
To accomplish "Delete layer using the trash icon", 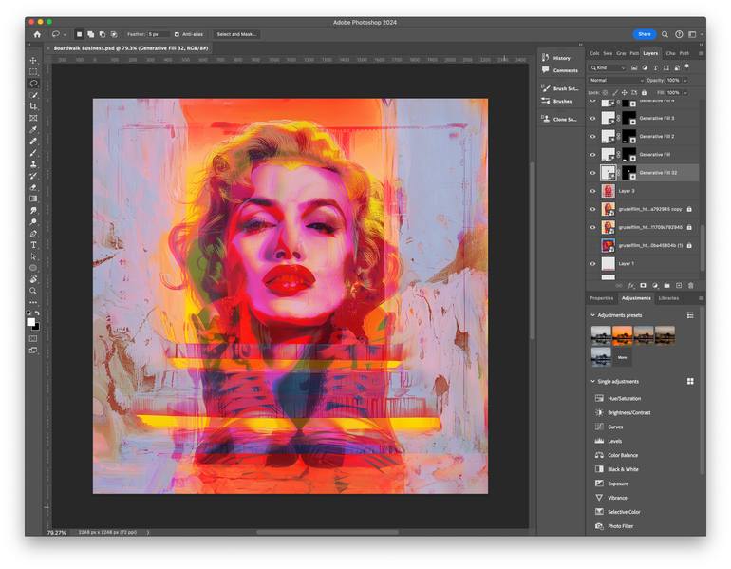I will [x=691, y=285].
